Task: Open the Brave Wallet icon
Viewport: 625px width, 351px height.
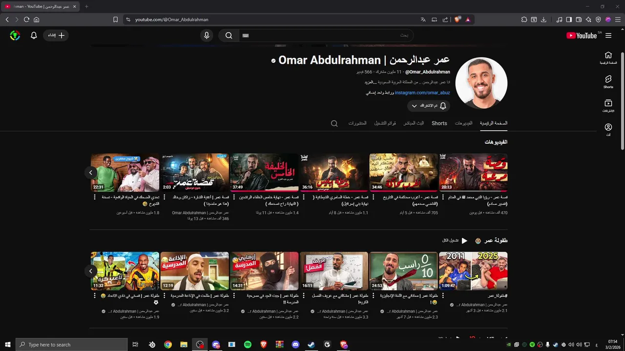Action: [579, 19]
